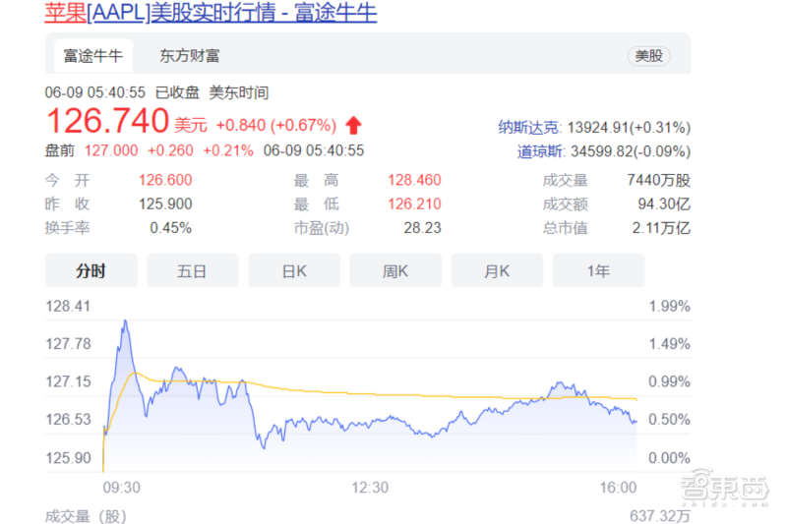
Task: Click the 09:30 time axis label
Action: click(x=121, y=488)
